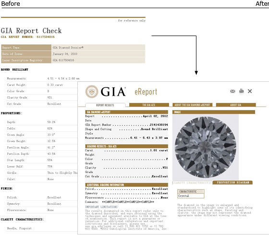Close the GIA eReport panel
The image size is (269, 235).
point(250,91)
